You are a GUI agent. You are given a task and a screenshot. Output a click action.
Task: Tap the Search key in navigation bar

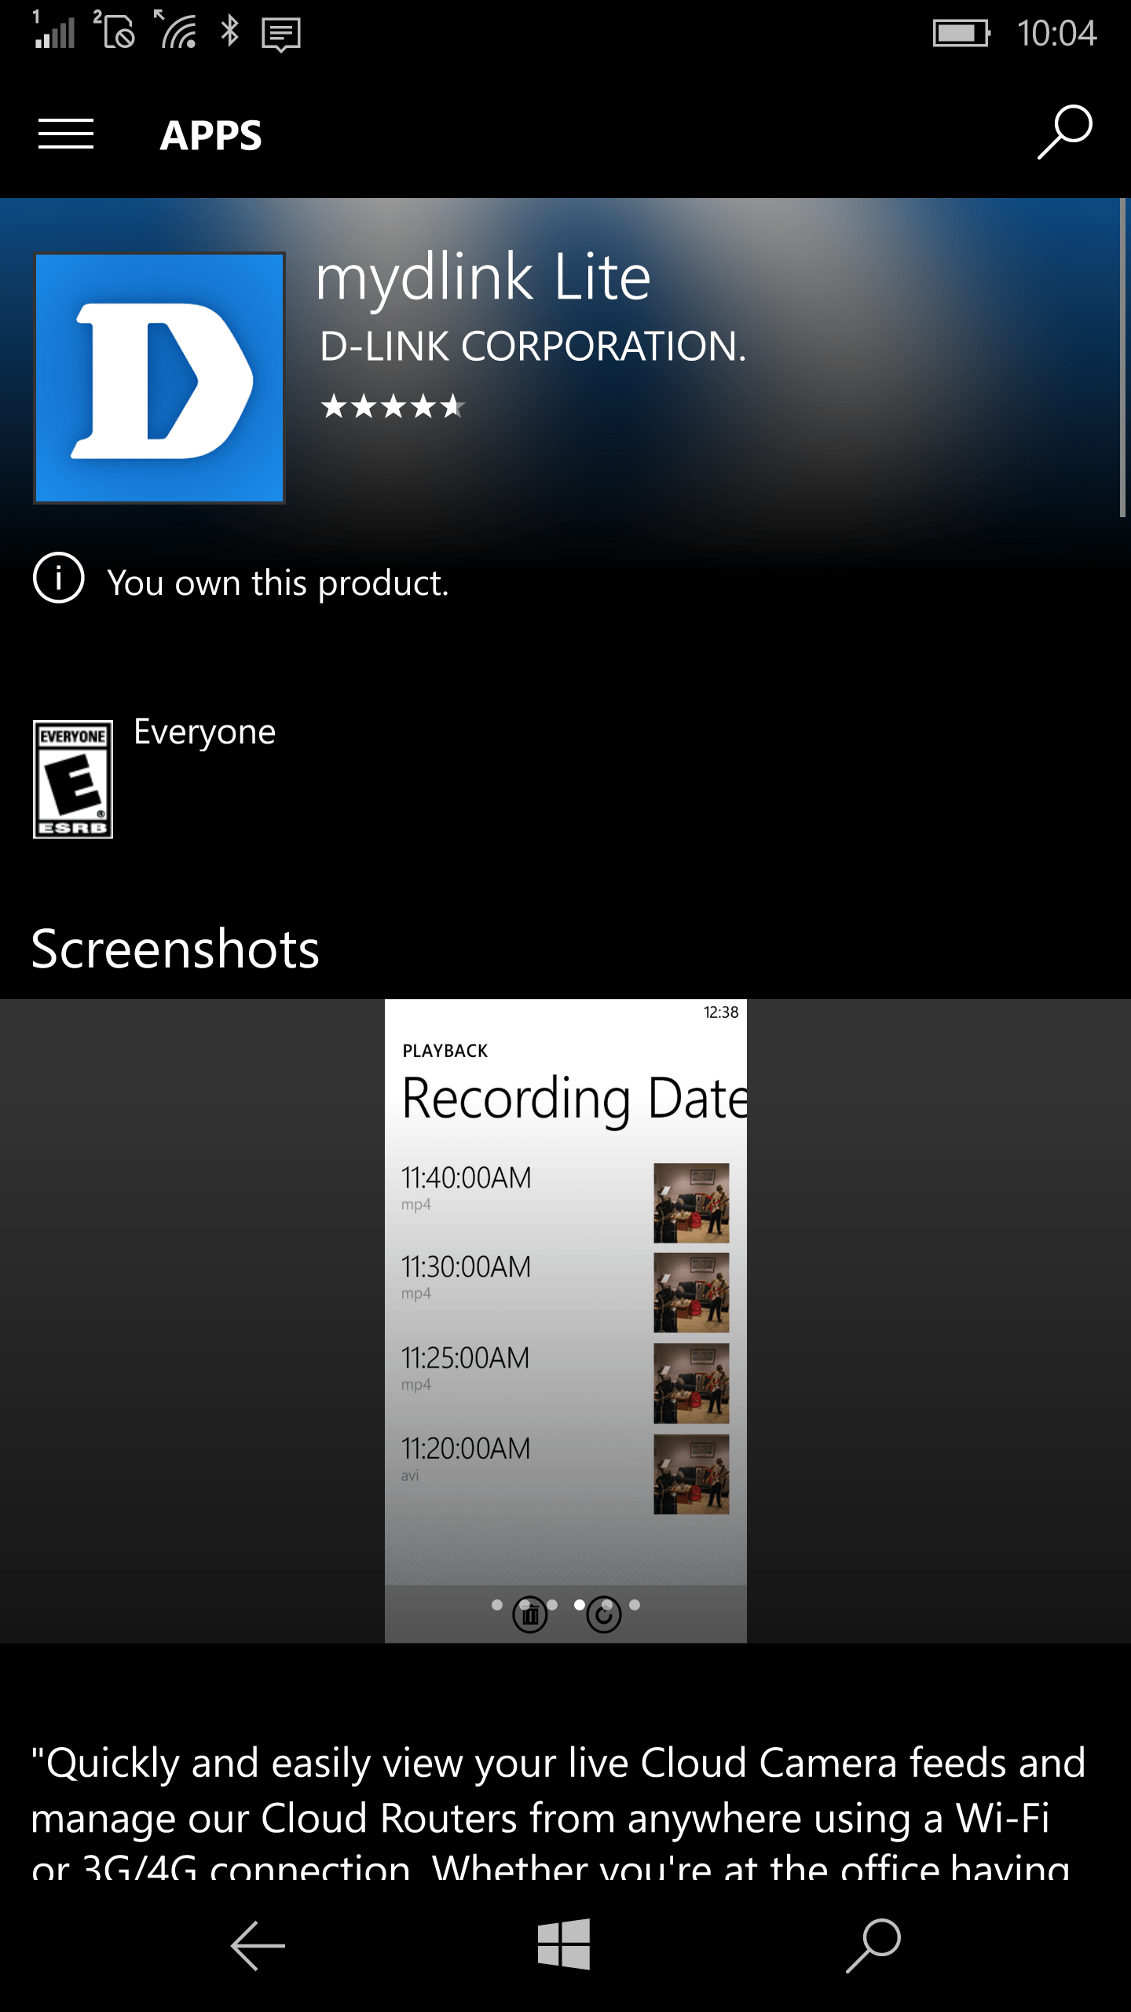pyautogui.click(x=873, y=1946)
